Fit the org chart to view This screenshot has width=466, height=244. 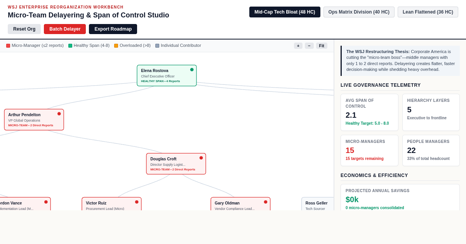pyautogui.click(x=322, y=46)
